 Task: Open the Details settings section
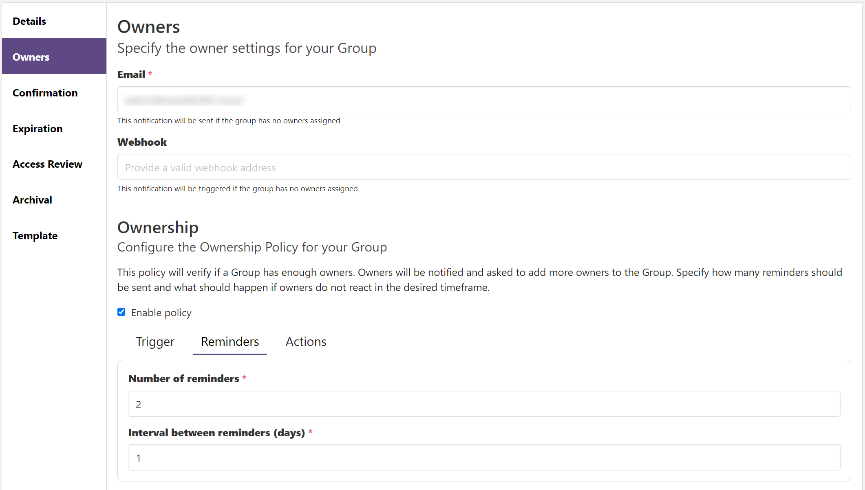(x=29, y=21)
